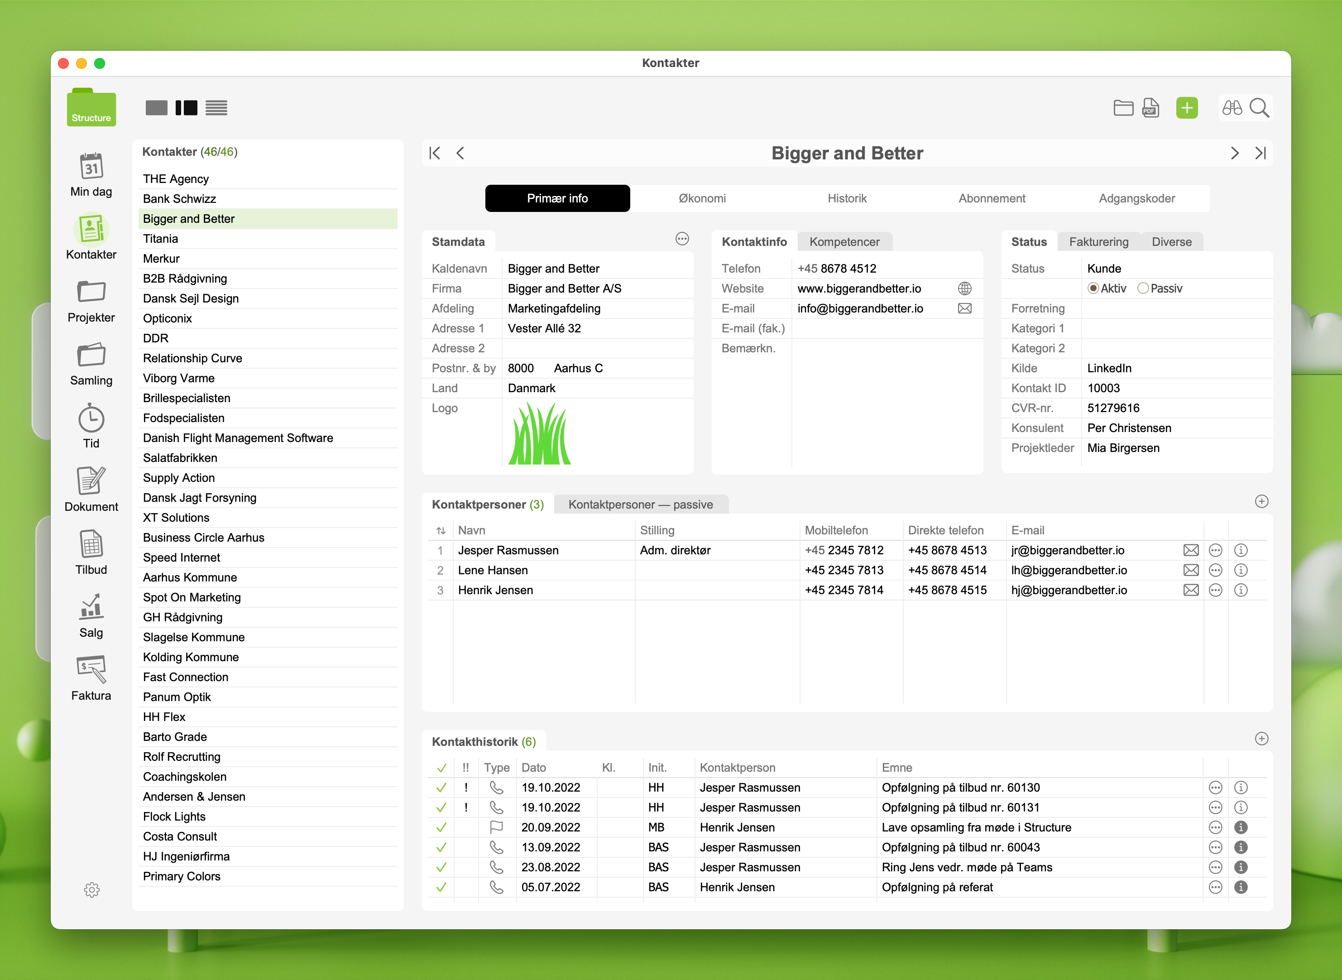Open the Kompetencer tab
The image size is (1342, 980).
click(x=844, y=242)
